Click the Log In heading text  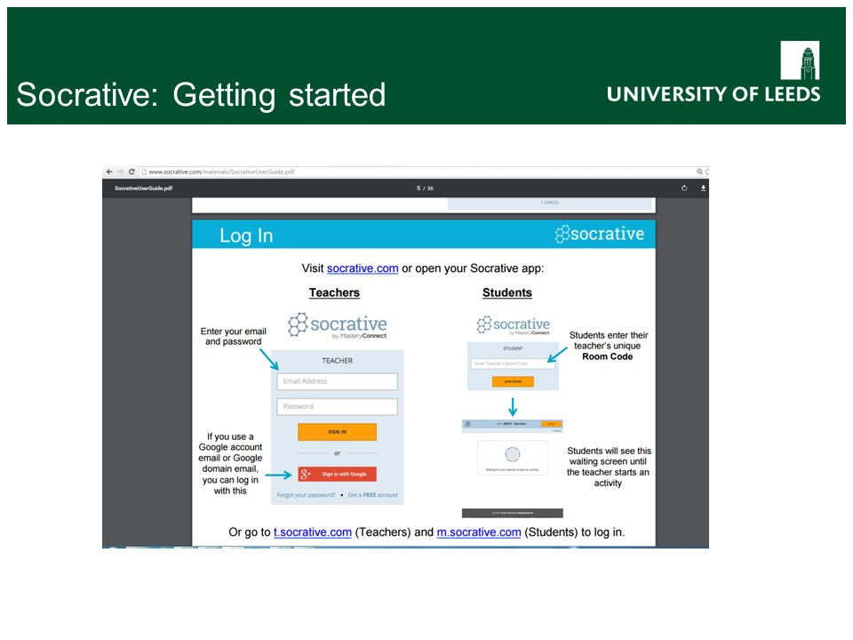click(x=246, y=236)
